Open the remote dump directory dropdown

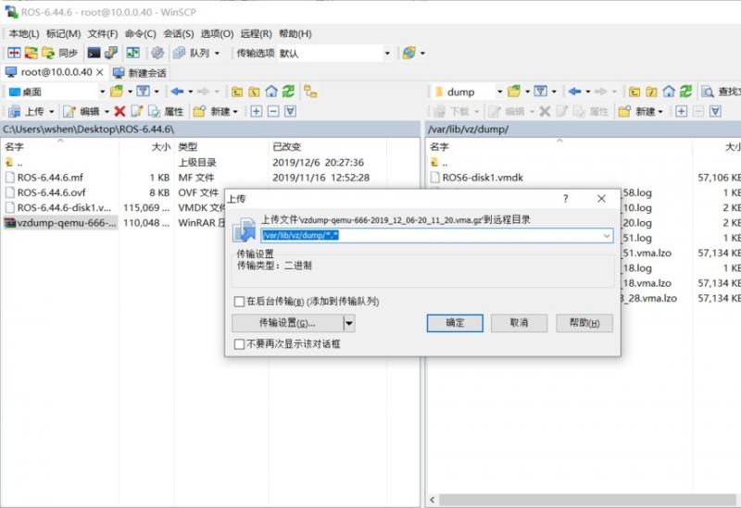(499, 92)
